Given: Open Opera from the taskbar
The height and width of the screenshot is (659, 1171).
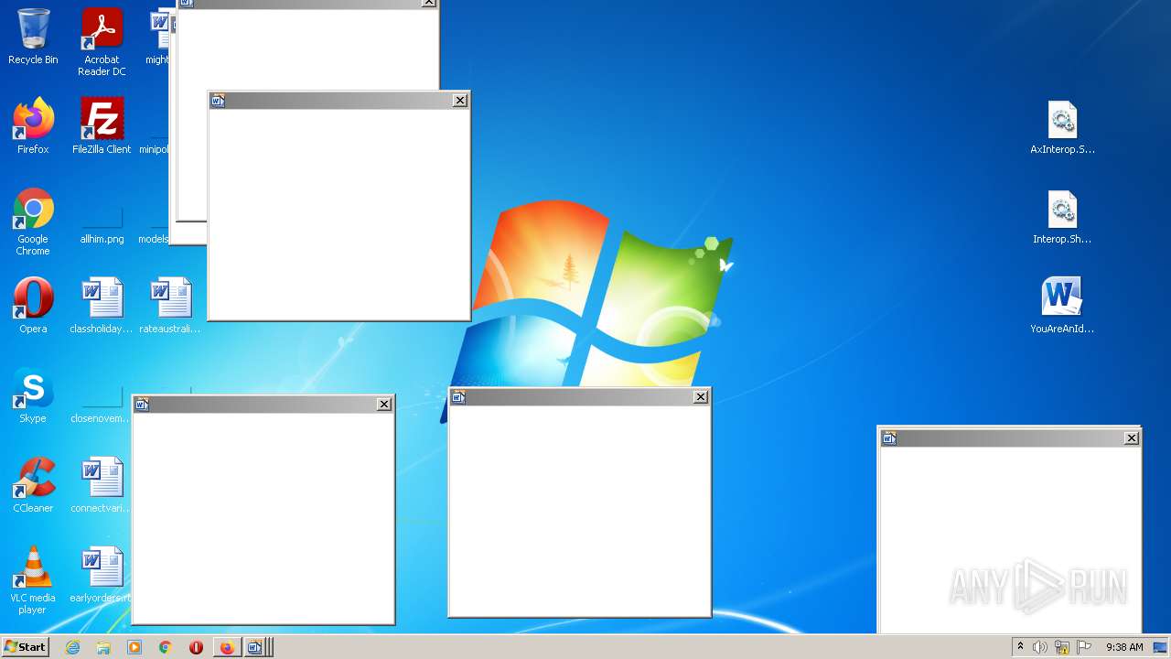Looking at the screenshot, I should (x=196, y=647).
